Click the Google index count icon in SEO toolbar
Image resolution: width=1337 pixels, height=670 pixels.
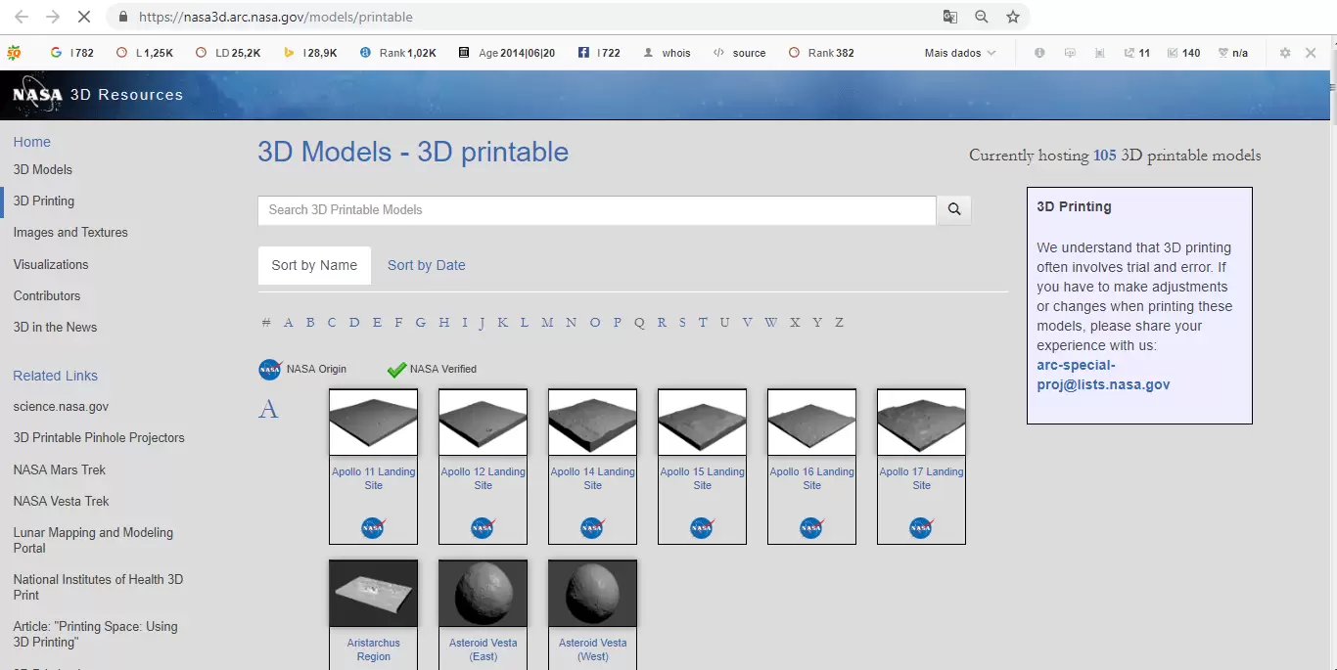(57, 53)
